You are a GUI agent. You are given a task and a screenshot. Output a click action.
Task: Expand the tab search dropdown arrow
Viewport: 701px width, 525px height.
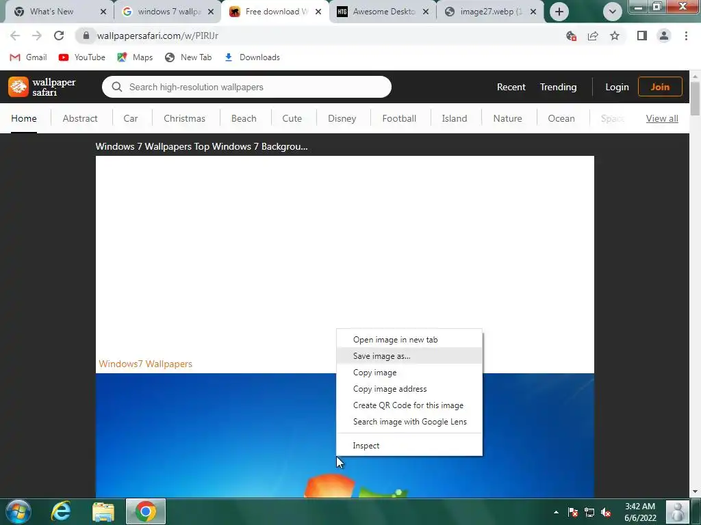click(613, 12)
